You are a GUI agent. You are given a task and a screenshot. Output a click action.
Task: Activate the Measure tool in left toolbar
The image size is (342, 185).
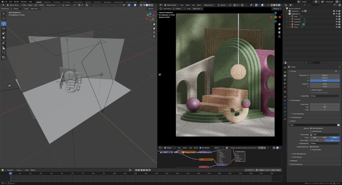point(4,48)
